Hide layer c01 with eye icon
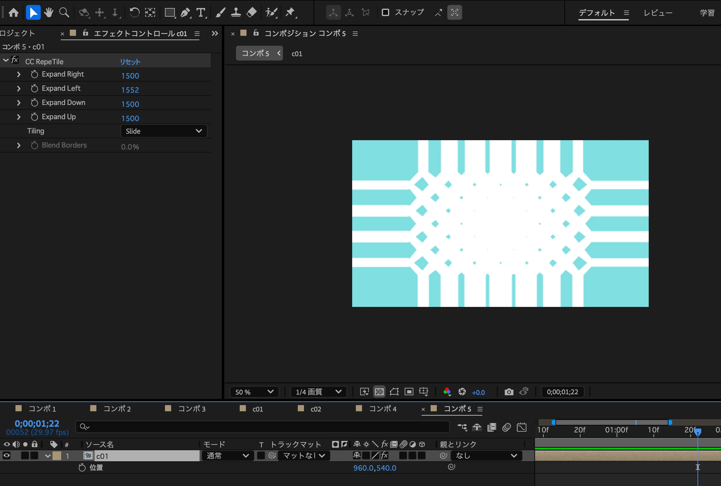The width and height of the screenshot is (721, 486). pos(6,456)
